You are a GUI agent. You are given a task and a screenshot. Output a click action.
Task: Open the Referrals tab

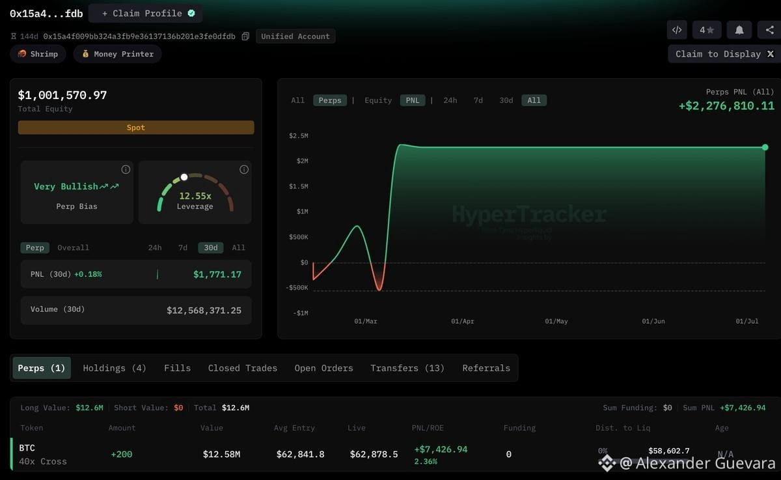[486, 368]
